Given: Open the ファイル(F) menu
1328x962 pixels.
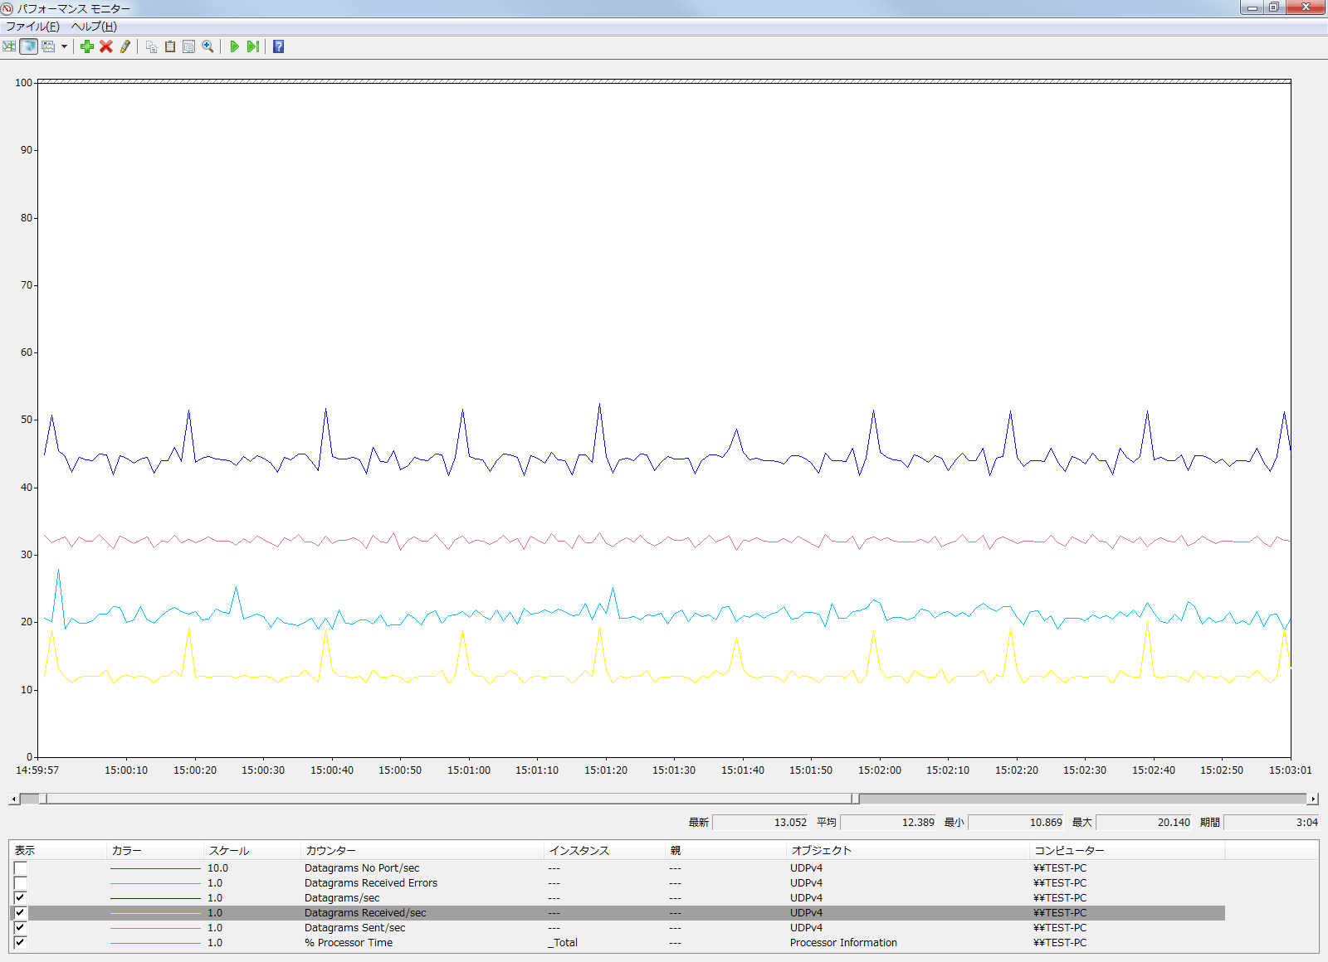Looking at the screenshot, I should click(32, 27).
